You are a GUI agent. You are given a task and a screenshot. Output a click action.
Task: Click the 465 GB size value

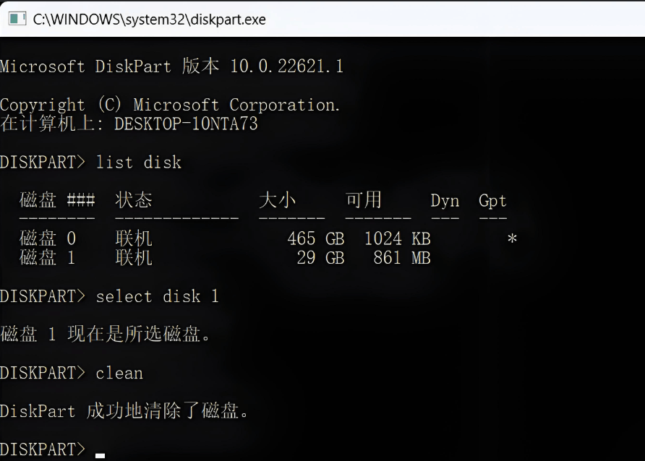(x=316, y=238)
